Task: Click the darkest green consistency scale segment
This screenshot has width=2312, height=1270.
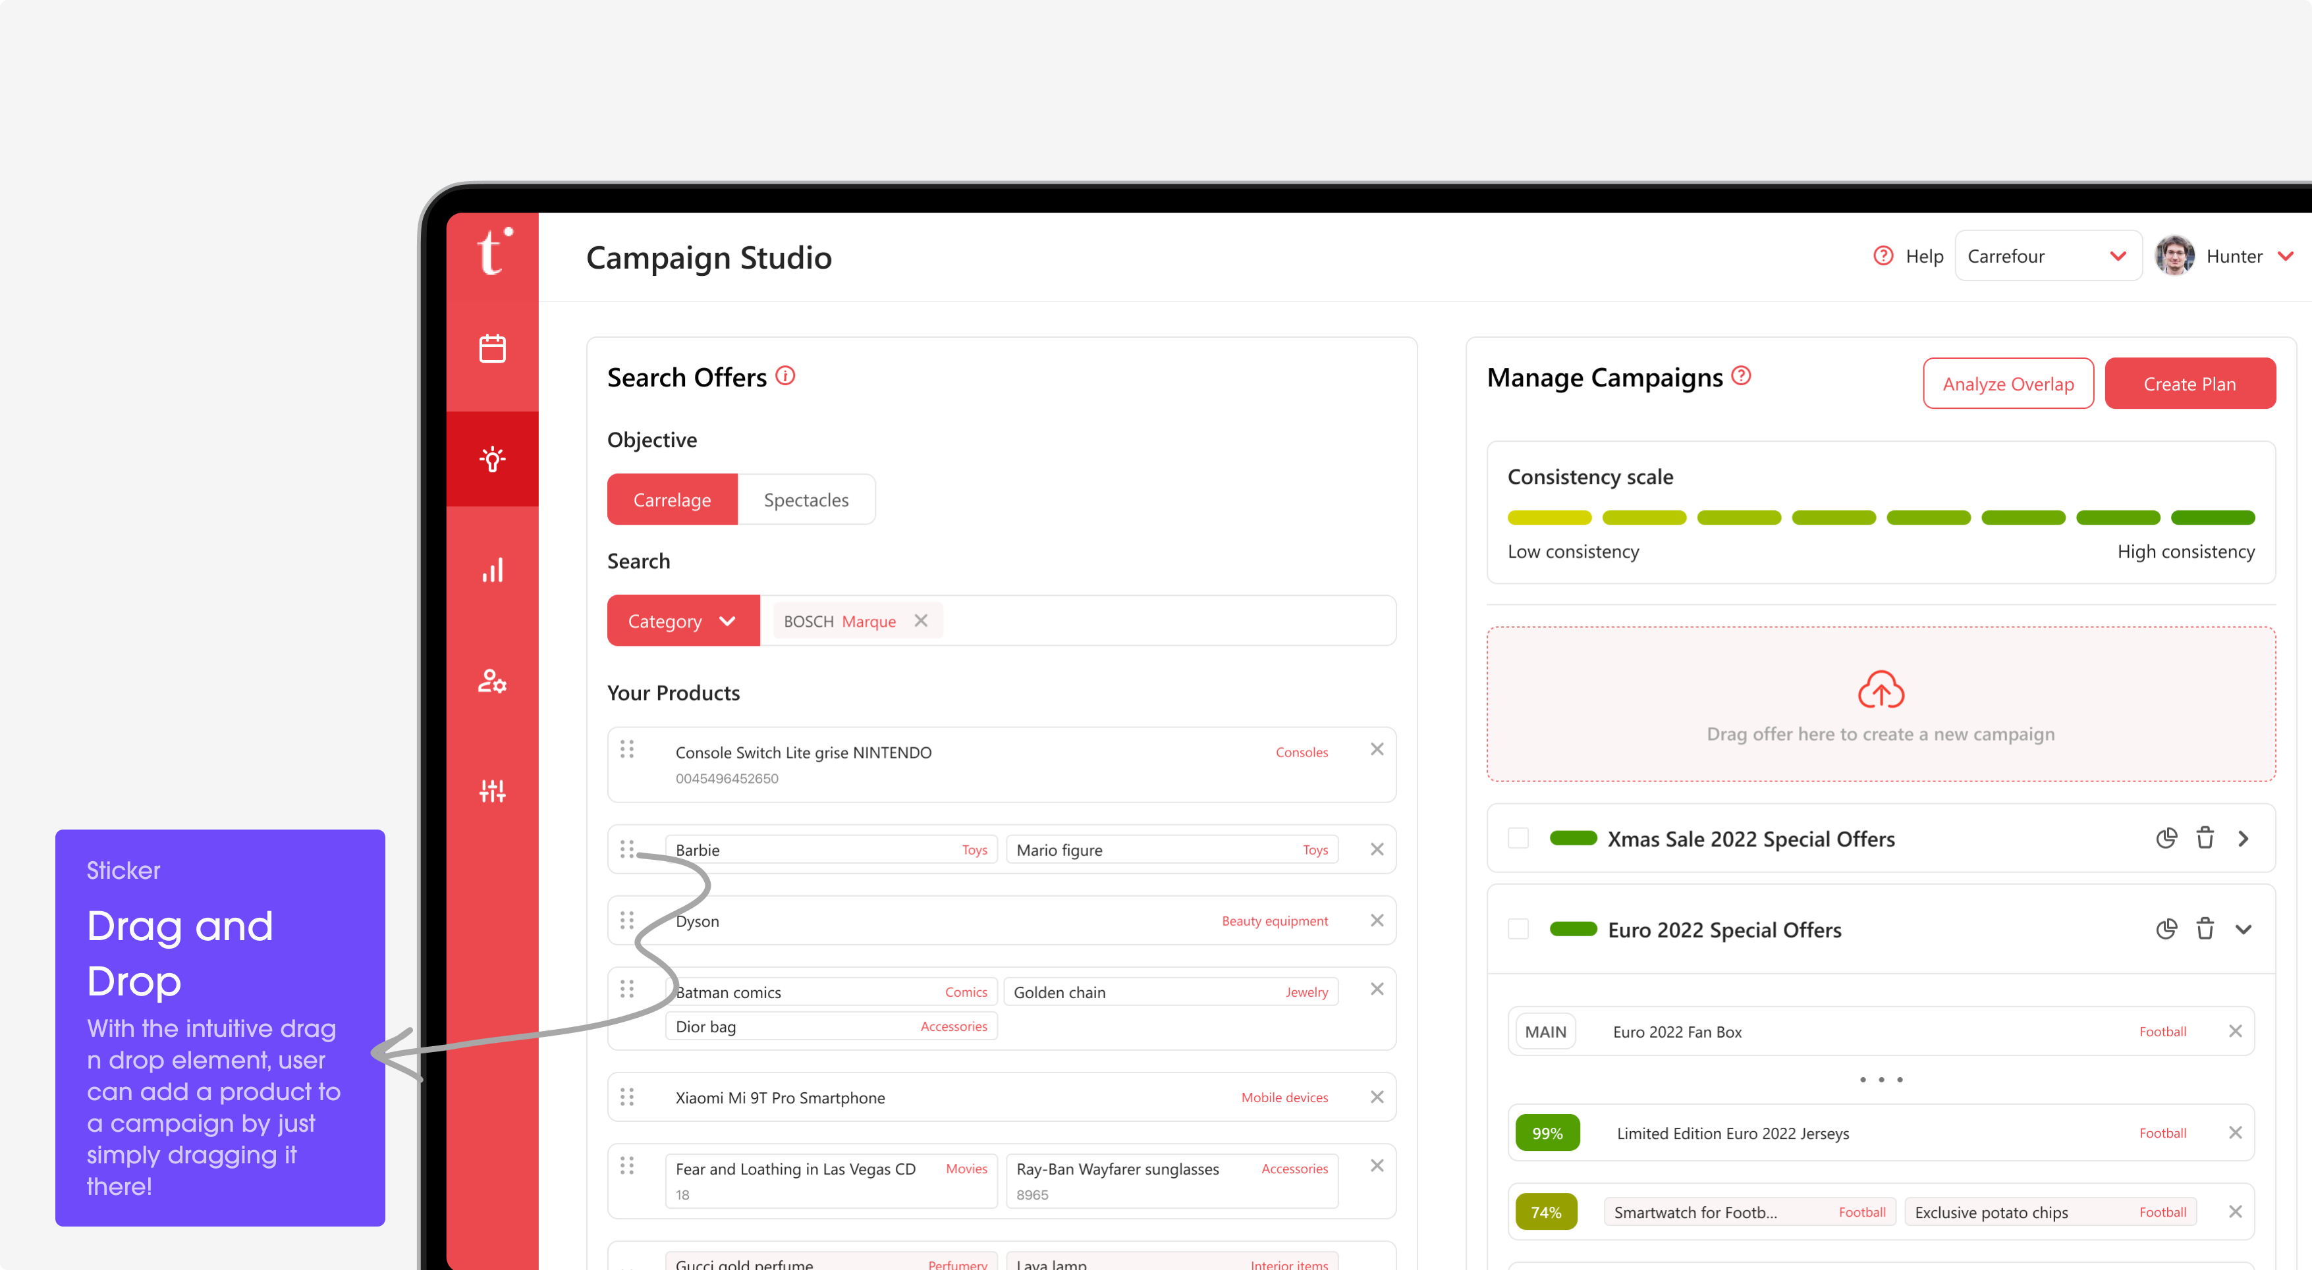Action: 2213,517
